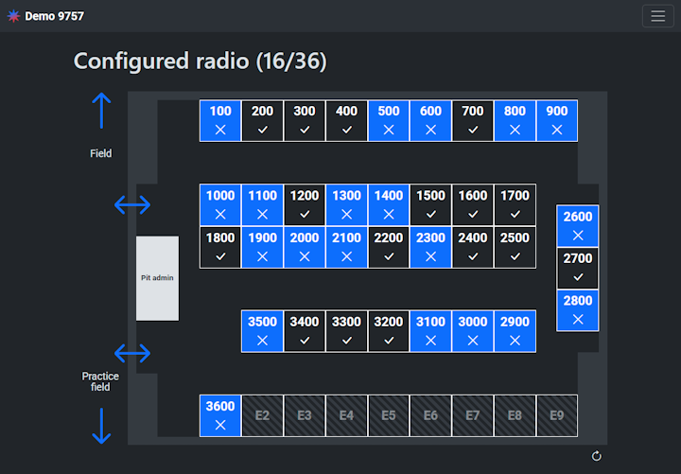681x474 pixels.
Task: Select pit tile 2300
Action: (430, 247)
